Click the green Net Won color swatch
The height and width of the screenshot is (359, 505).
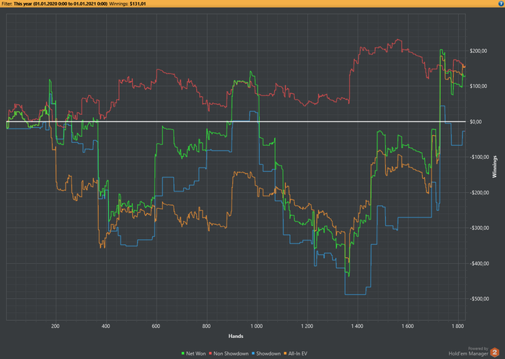pos(183,353)
